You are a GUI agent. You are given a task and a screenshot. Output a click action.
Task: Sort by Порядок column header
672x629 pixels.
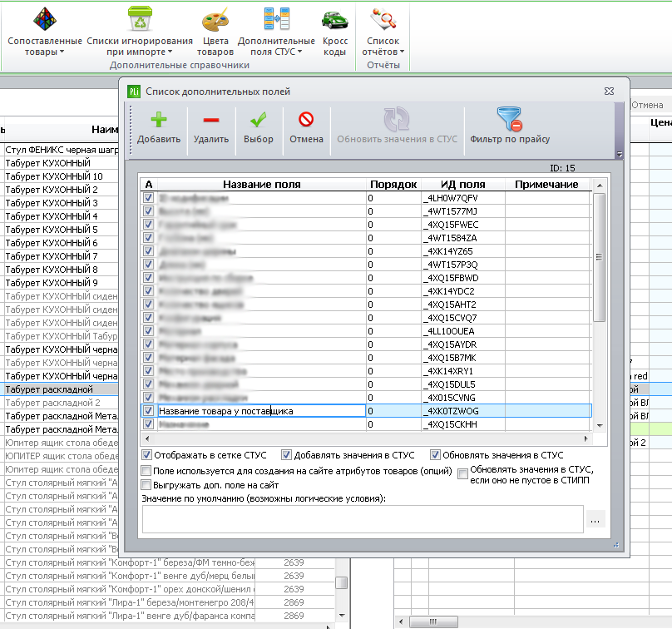(x=393, y=185)
